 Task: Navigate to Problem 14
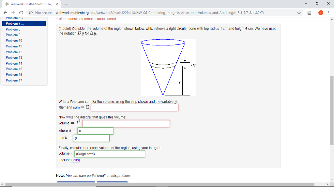(x=14, y=63)
